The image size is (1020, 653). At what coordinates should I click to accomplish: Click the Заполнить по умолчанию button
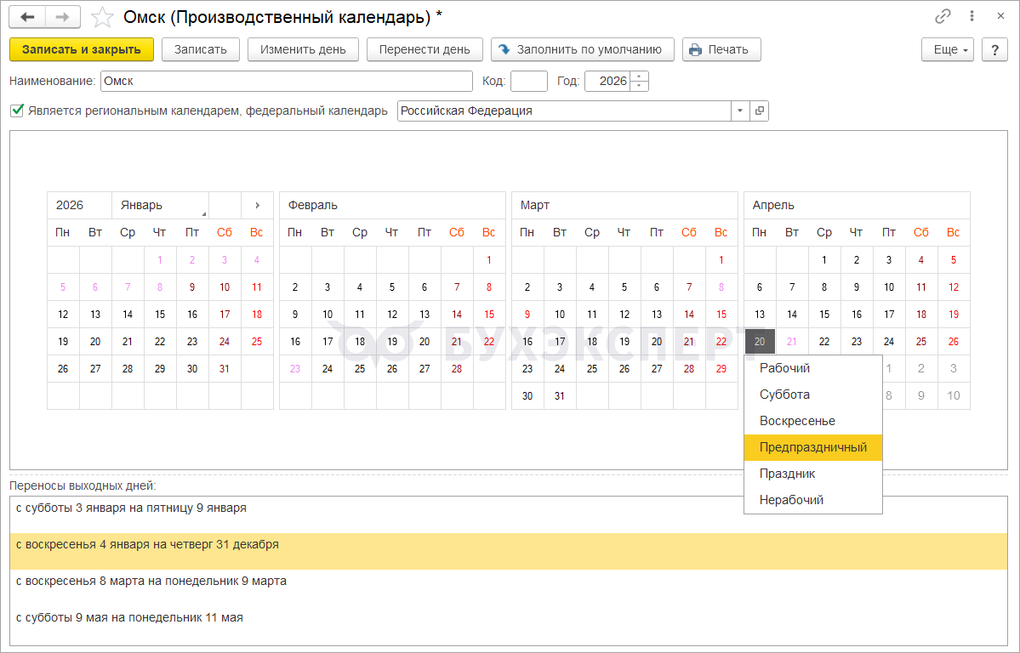tap(582, 49)
